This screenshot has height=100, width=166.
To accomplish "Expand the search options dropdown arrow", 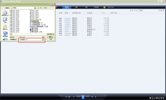I will [x=161, y=10].
